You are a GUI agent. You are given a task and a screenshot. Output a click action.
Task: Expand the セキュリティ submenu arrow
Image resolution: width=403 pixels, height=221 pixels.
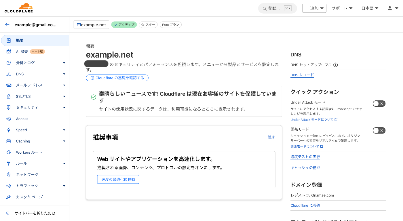pos(64,108)
